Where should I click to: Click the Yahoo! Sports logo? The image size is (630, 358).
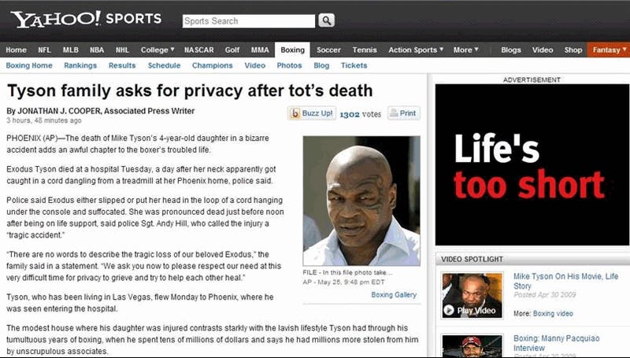[86, 19]
